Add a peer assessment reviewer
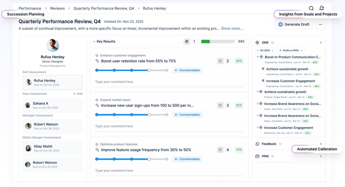 click(x=78, y=94)
